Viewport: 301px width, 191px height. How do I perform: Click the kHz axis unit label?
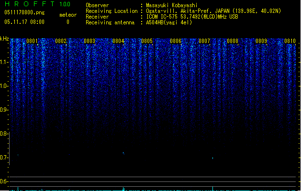click(4, 39)
